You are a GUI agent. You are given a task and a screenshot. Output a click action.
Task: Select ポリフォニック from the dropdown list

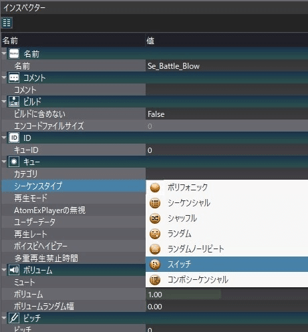pyautogui.click(x=226, y=187)
